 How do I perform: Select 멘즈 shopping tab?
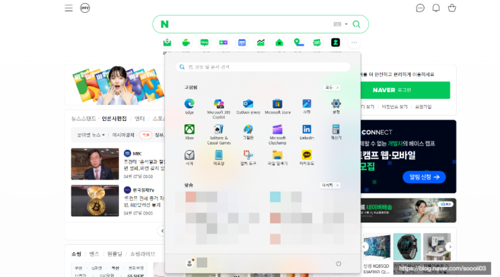(94, 254)
